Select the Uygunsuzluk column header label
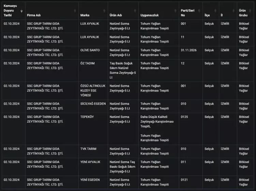The image size is (256, 191). click(x=149, y=15)
